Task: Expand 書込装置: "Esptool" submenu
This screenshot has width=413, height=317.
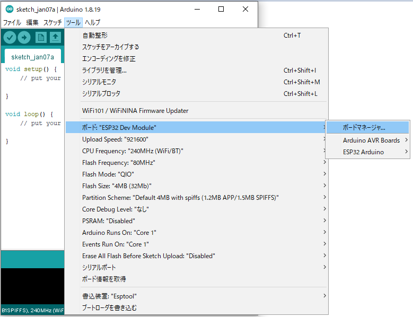Action: pos(197,296)
